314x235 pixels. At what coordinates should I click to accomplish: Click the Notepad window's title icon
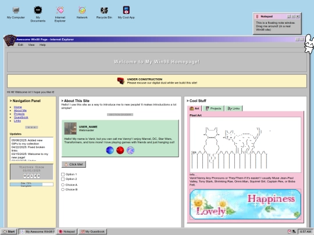tap(258, 17)
